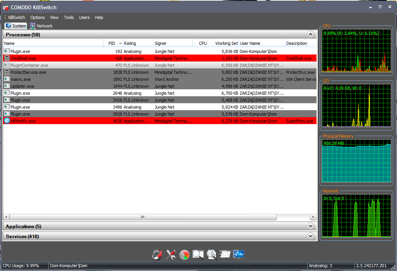Collapse the Processes (59) section
Image resolution: width=397 pixels, height=271 pixels.
pos(311,34)
